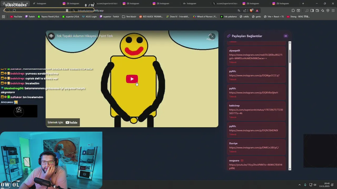The height and width of the screenshot is (189, 337).
Task: Open the 'Draw It! - İnteraktif' bookmark
Action: point(178,17)
